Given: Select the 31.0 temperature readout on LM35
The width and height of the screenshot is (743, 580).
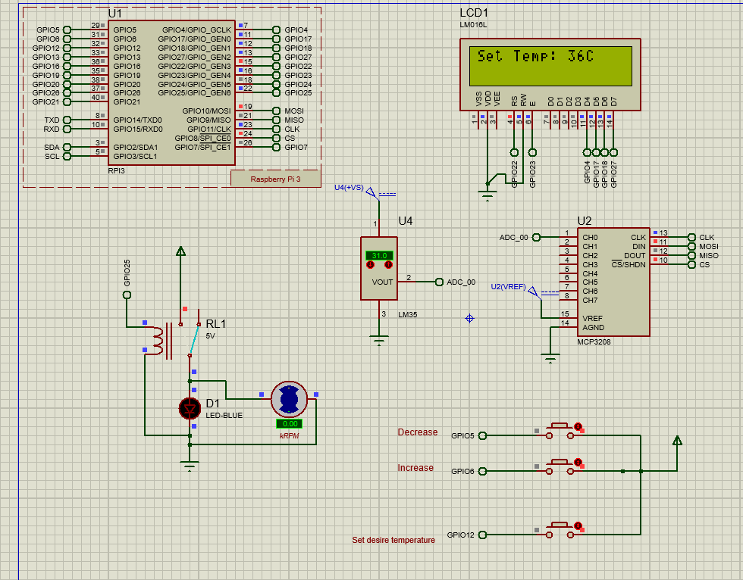Looking at the screenshot, I should [379, 255].
